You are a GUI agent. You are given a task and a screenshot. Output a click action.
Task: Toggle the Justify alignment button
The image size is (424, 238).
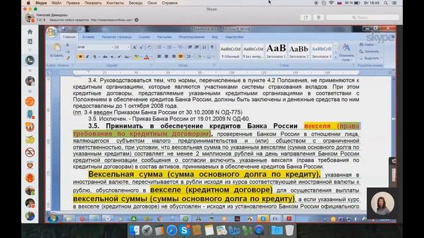pyautogui.click(x=181, y=56)
